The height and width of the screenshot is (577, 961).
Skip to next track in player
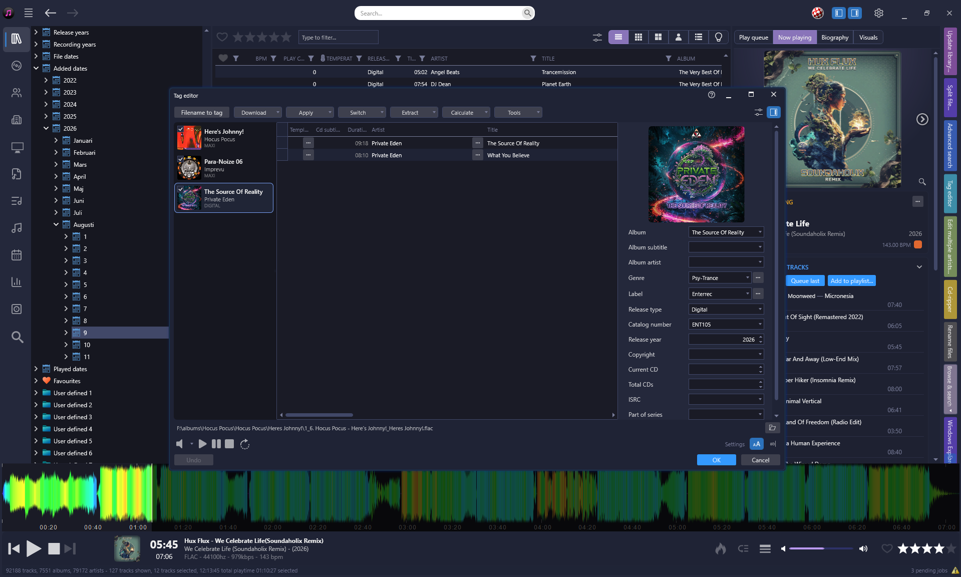click(x=70, y=549)
